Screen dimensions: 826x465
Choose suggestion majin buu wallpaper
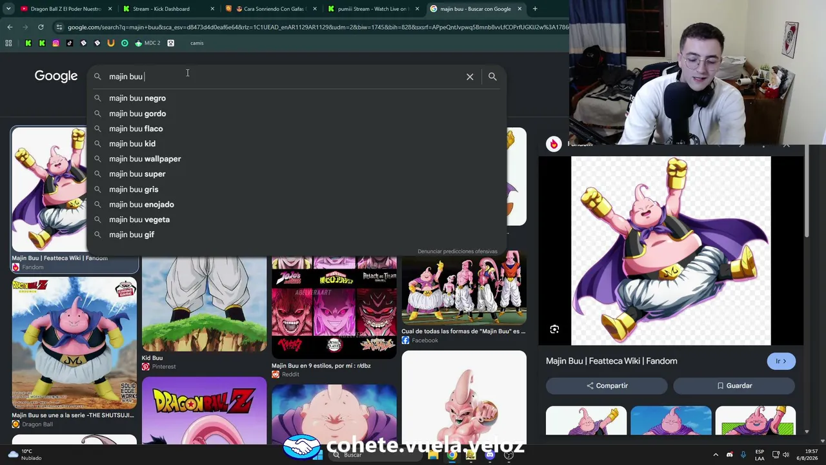[296, 159]
